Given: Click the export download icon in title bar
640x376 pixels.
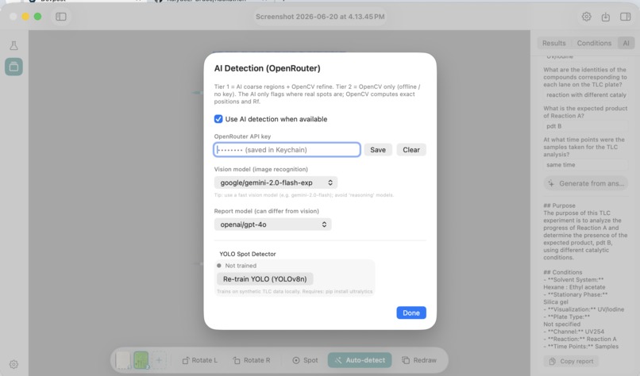Looking at the screenshot, I should [x=606, y=17].
